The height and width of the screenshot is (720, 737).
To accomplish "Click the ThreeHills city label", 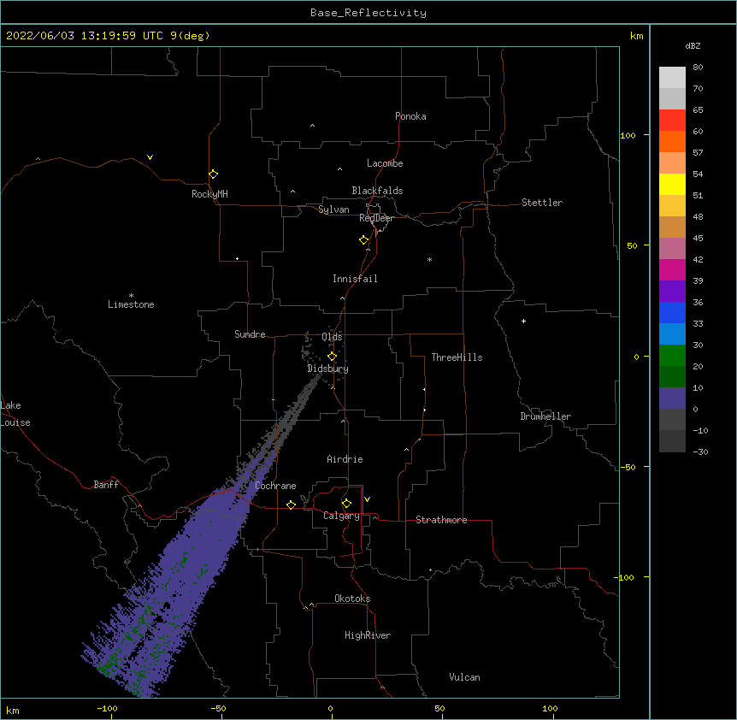I will (457, 357).
